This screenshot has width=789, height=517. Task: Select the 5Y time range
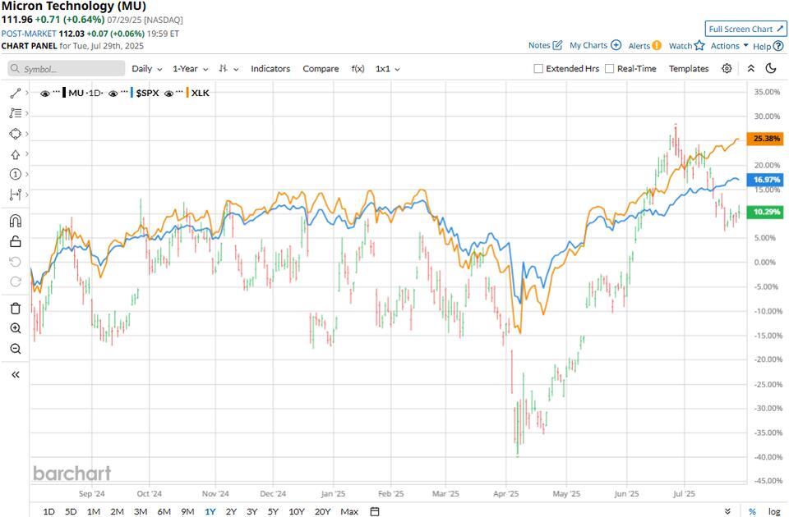click(273, 511)
